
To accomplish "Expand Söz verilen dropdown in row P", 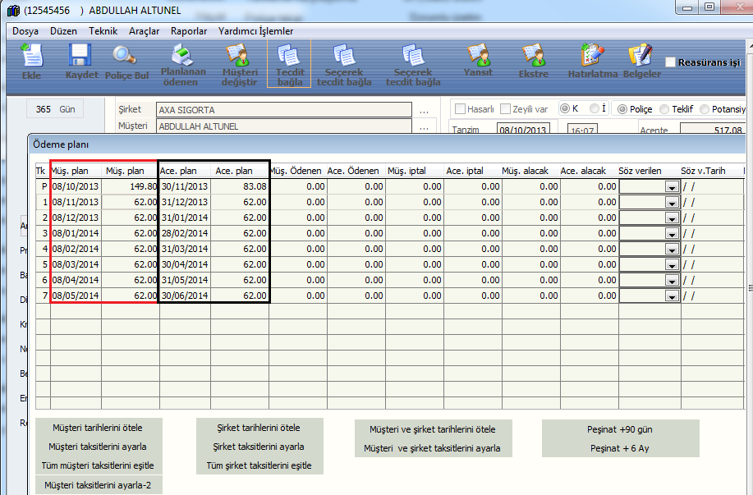I will coord(671,187).
